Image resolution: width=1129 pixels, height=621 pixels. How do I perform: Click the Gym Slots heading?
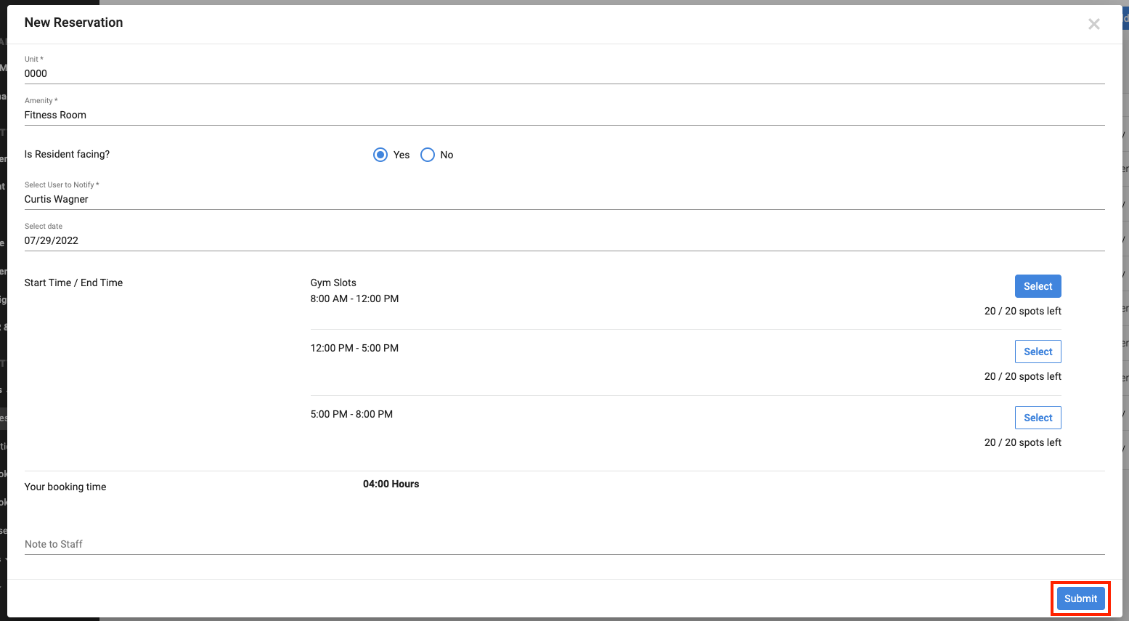pyautogui.click(x=333, y=283)
